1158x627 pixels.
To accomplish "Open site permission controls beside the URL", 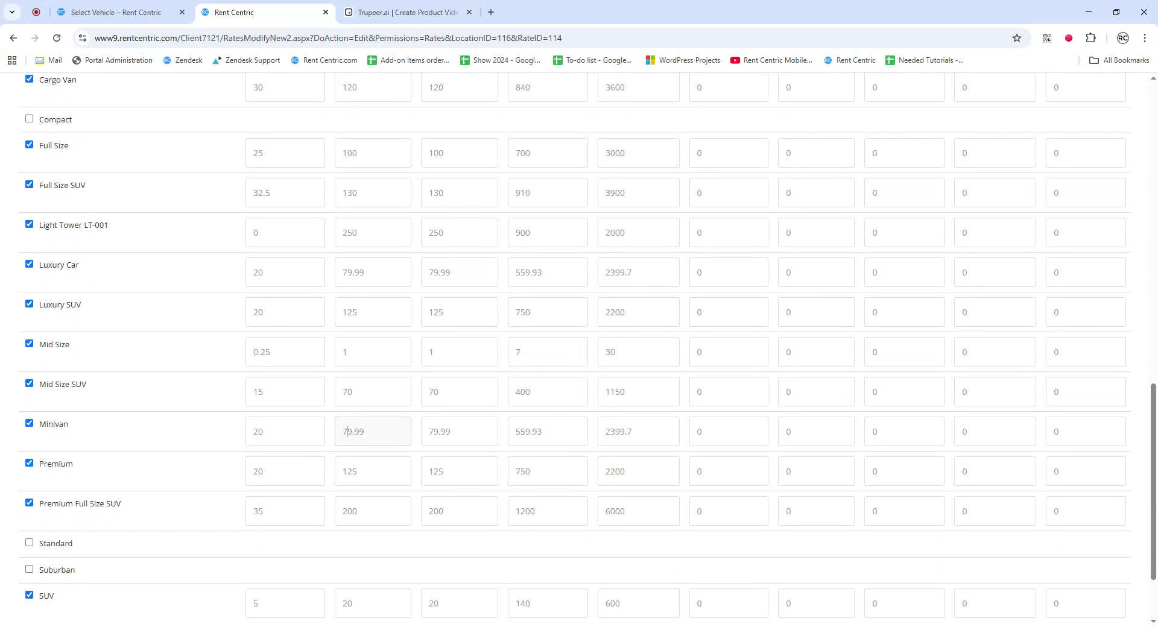I will [83, 37].
